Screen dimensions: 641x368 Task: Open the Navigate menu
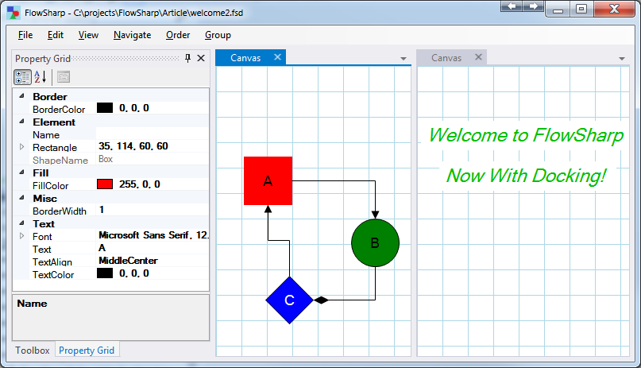click(x=132, y=35)
